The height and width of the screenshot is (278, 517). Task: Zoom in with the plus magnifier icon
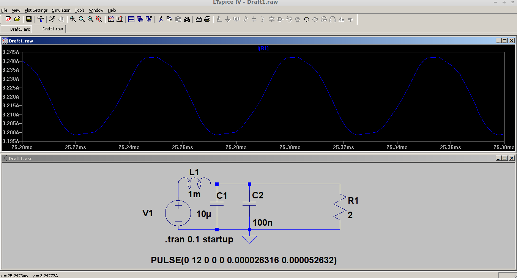click(73, 19)
